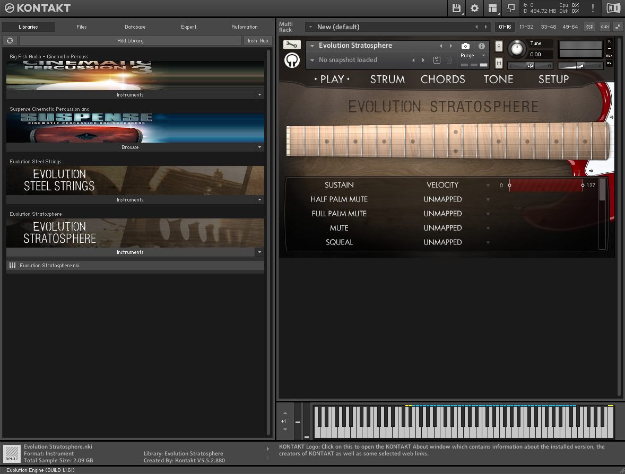Toggle the KSP multi script button
Screen dimensions: 625x474
pyautogui.click(x=589, y=27)
